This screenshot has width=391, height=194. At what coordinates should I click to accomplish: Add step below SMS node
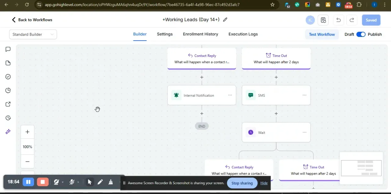coord(276,113)
